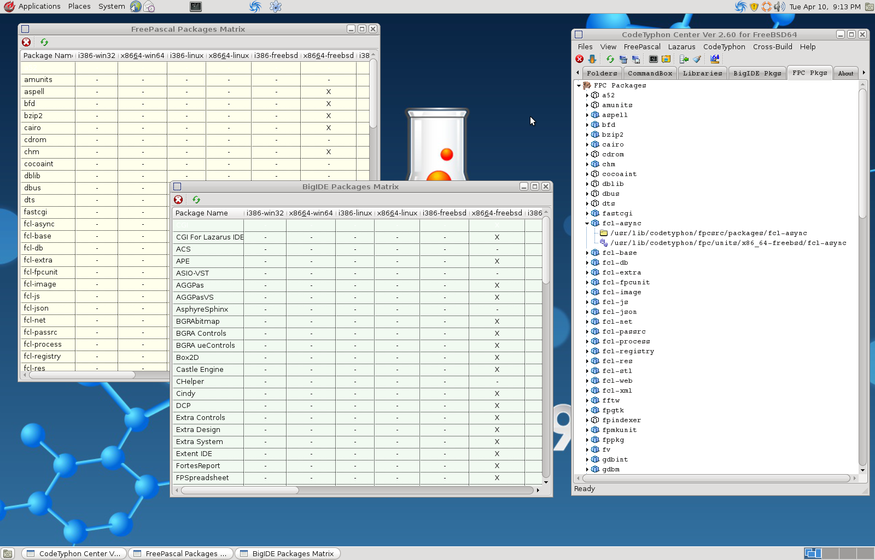Open the Places menu in the top panel
This screenshot has height=560, width=875.
79,7
